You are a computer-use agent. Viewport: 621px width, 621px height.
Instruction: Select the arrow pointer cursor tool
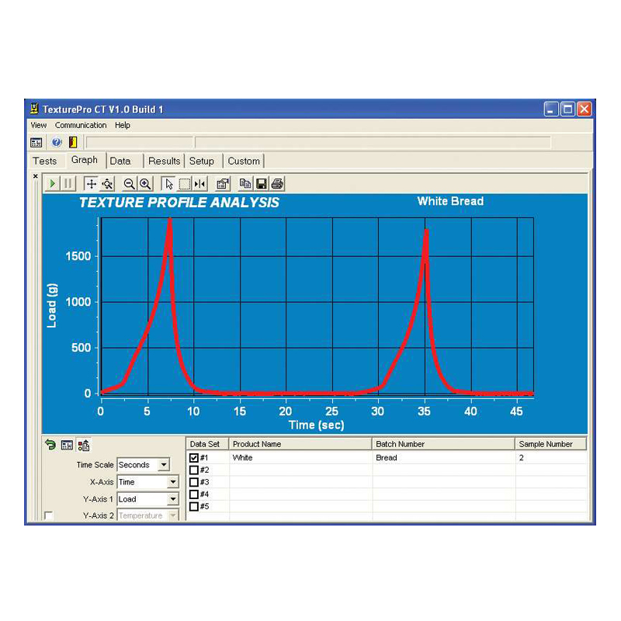tap(168, 184)
